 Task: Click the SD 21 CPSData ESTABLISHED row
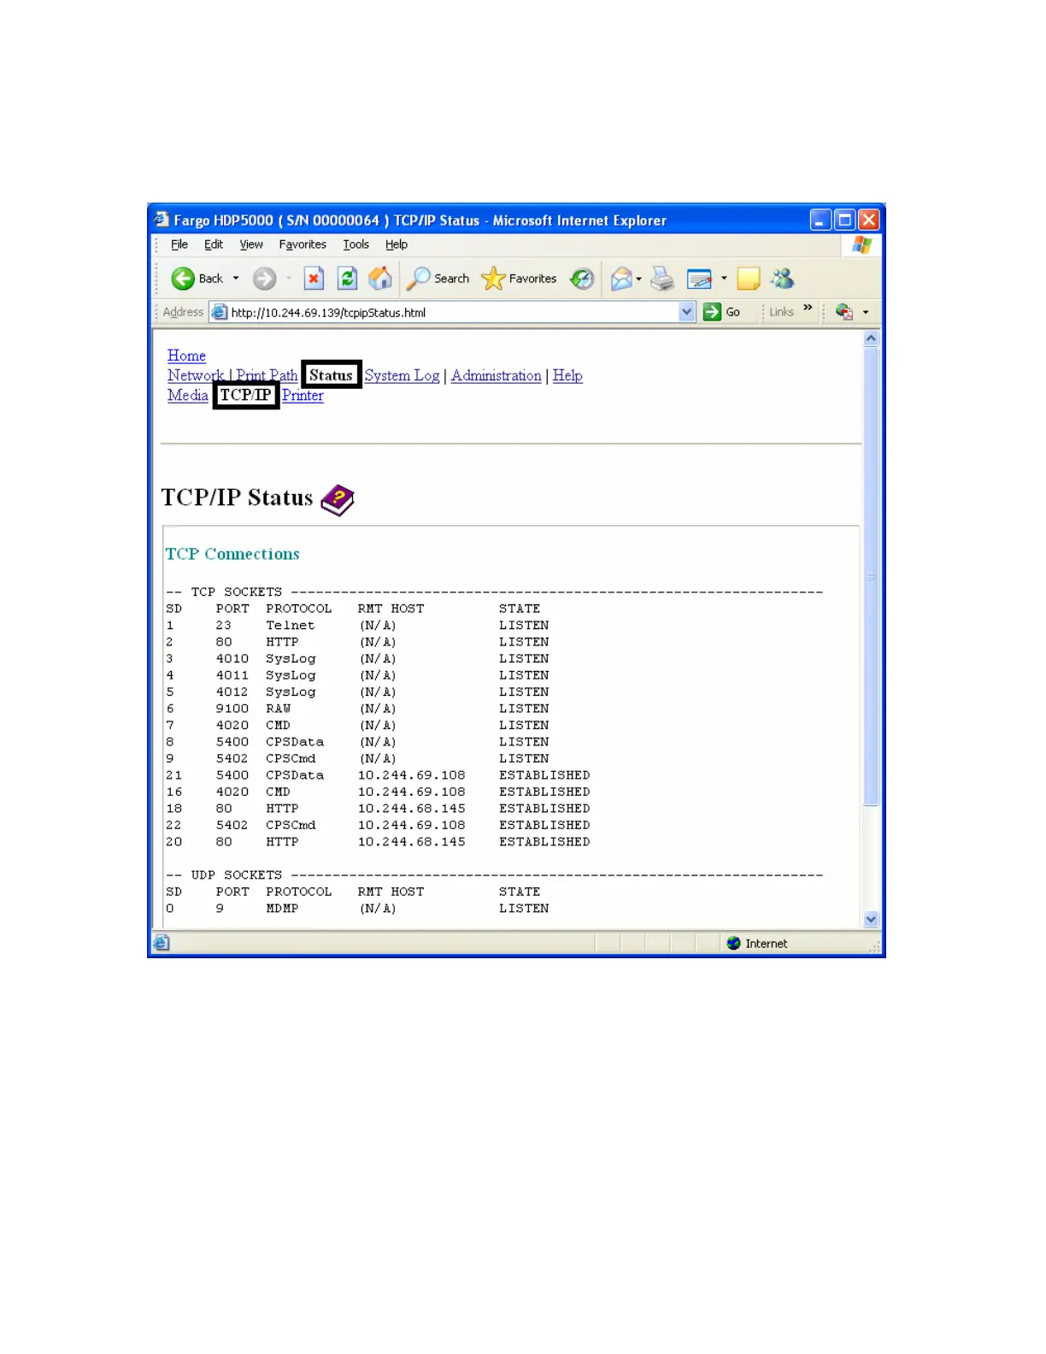tap(378, 775)
